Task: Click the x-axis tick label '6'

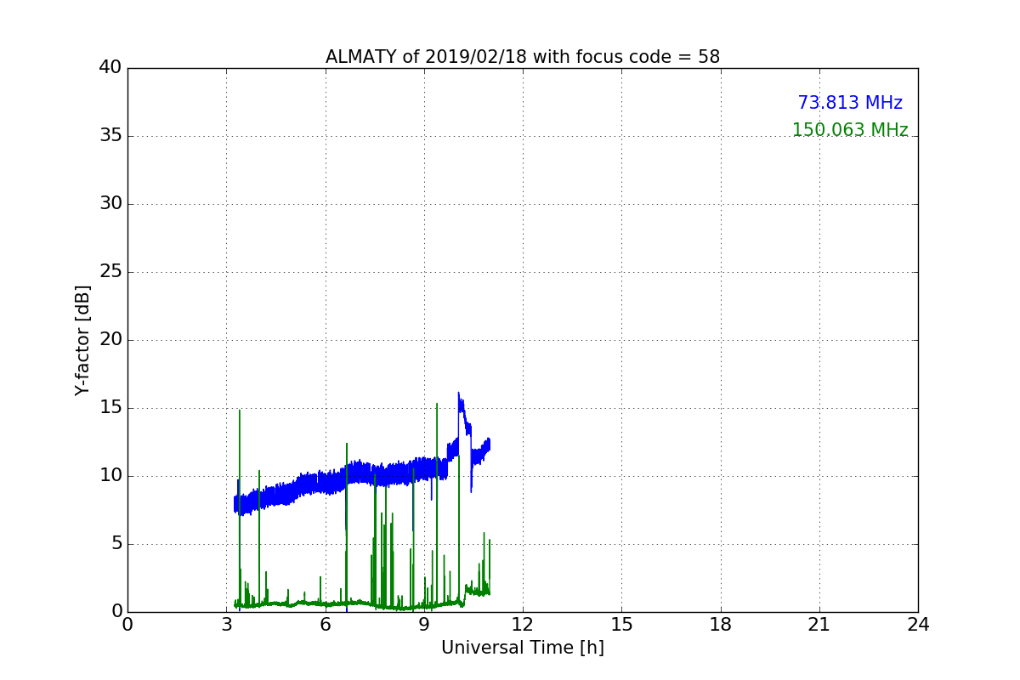Action: click(x=326, y=625)
